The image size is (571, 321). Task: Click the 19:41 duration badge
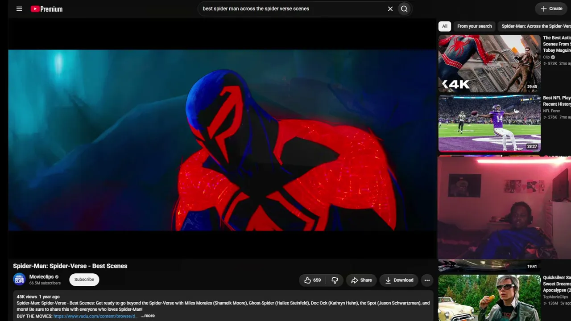click(x=532, y=266)
